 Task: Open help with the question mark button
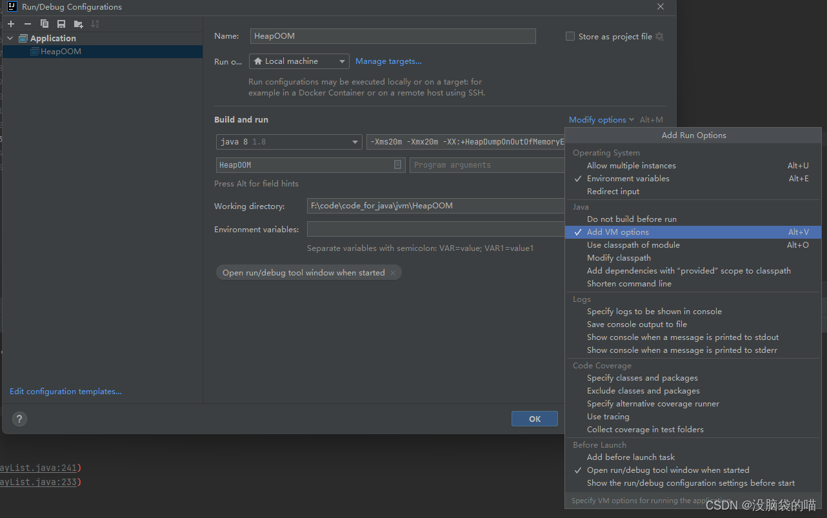[x=19, y=419]
